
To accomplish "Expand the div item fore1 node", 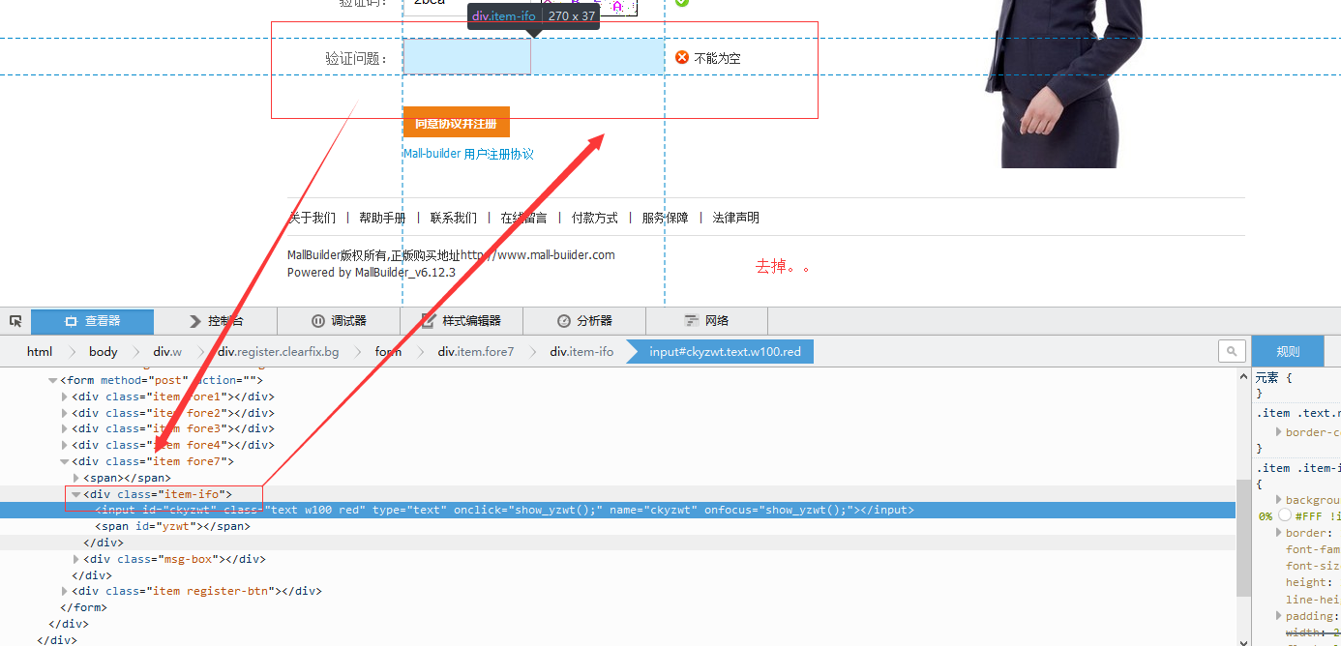I will point(65,396).
